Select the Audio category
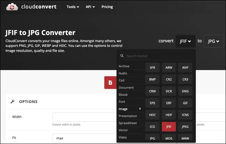226x144 pixels. click(x=123, y=73)
